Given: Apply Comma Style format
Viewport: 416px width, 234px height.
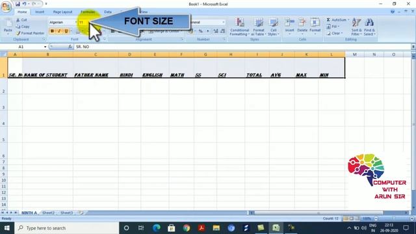Looking at the screenshot, I should click(x=208, y=31).
